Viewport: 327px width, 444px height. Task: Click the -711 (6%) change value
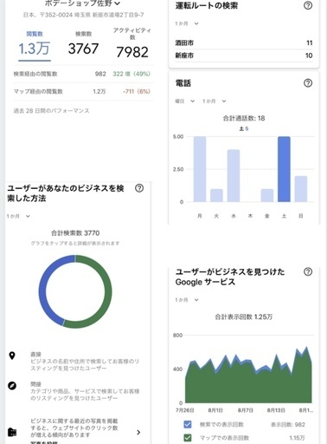(137, 92)
